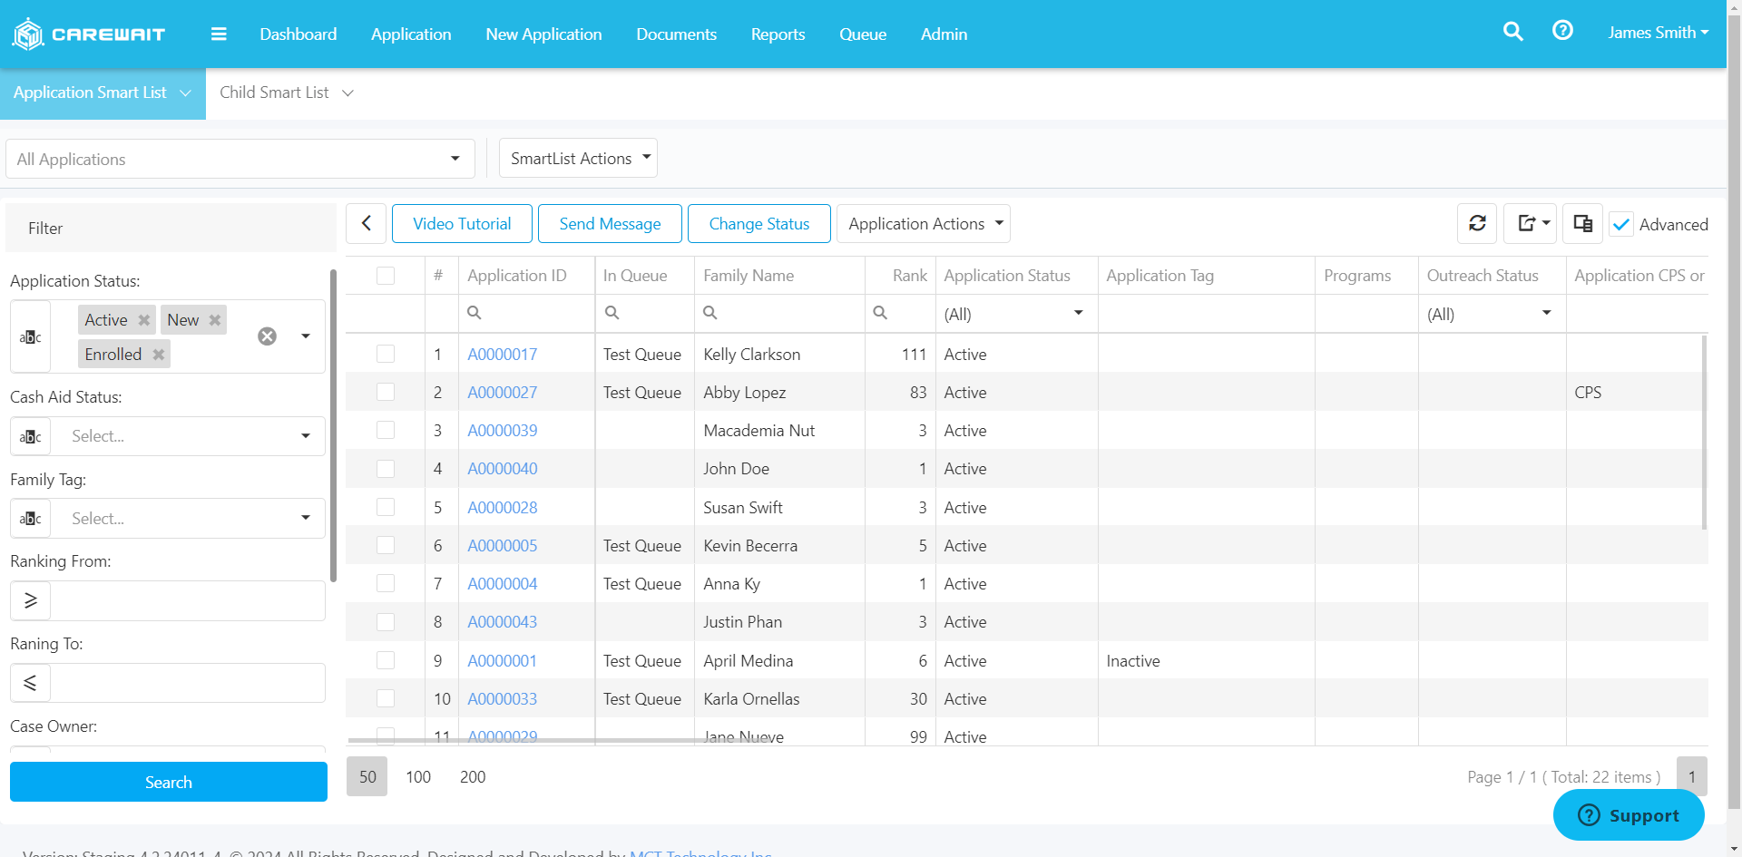Click the back arrow button above grid
Screen dimensions: 1742x857
pos(367,223)
